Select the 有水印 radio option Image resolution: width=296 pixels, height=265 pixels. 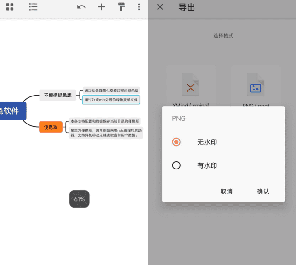coord(176,165)
